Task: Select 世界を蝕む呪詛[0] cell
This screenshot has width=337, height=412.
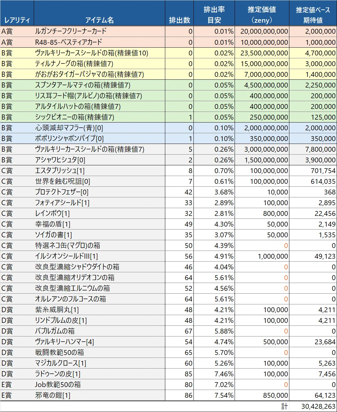Action: tap(99, 181)
